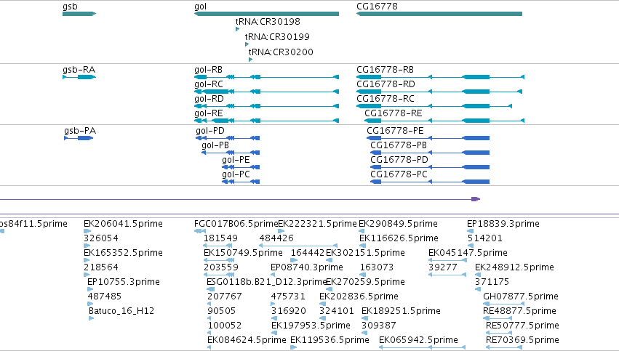Pick the gol-RD transcript label

tap(209, 99)
